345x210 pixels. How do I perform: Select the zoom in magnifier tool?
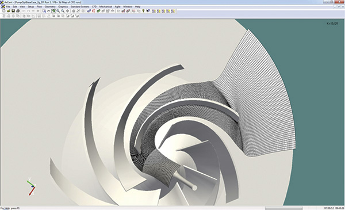[58, 11]
